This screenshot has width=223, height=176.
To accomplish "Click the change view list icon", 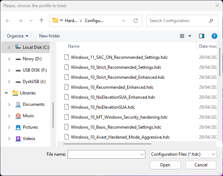I will 182,36.
